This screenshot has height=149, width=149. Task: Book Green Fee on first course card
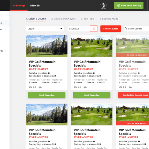click(47, 95)
